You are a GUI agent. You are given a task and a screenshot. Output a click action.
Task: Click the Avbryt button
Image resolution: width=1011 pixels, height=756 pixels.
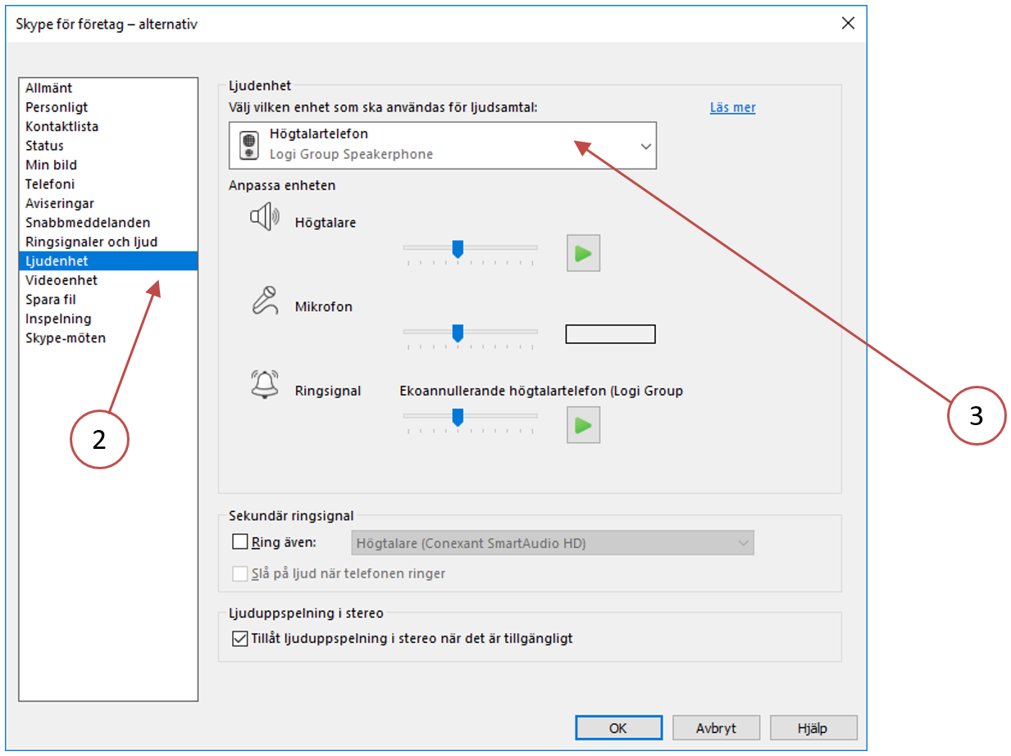pyautogui.click(x=716, y=727)
